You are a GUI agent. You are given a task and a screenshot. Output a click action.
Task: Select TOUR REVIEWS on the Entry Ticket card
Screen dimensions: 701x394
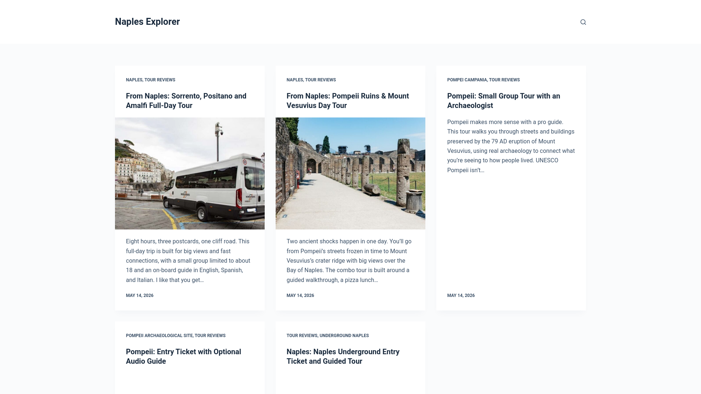210,336
